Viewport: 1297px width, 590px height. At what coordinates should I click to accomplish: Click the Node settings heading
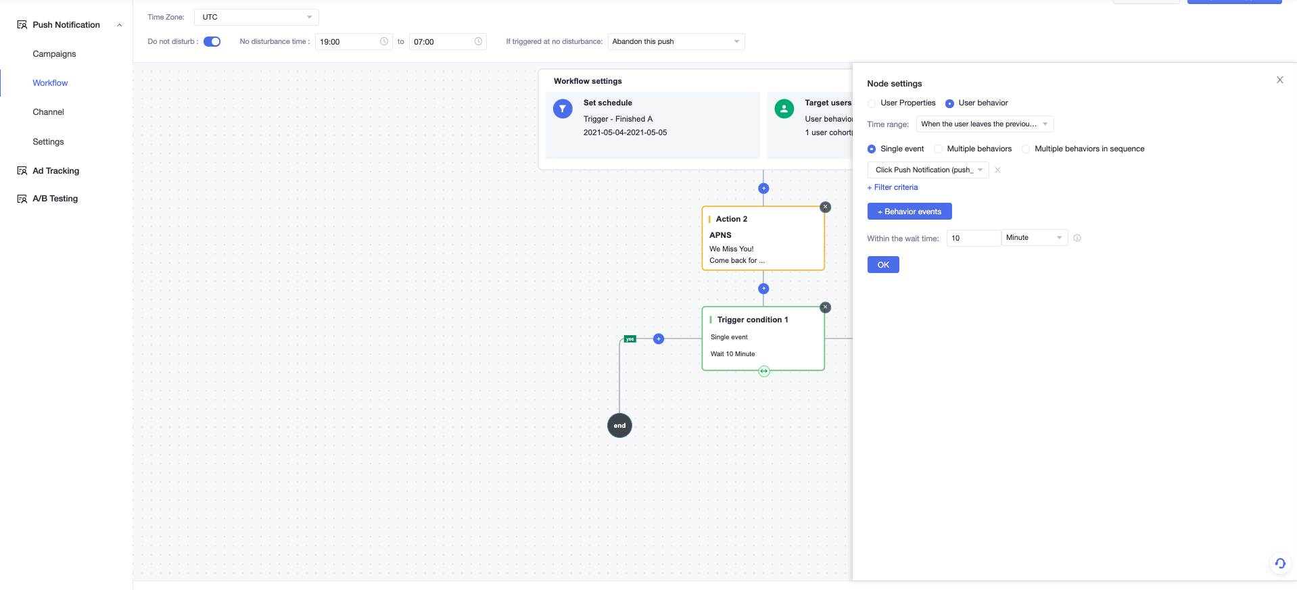[895, 84]
